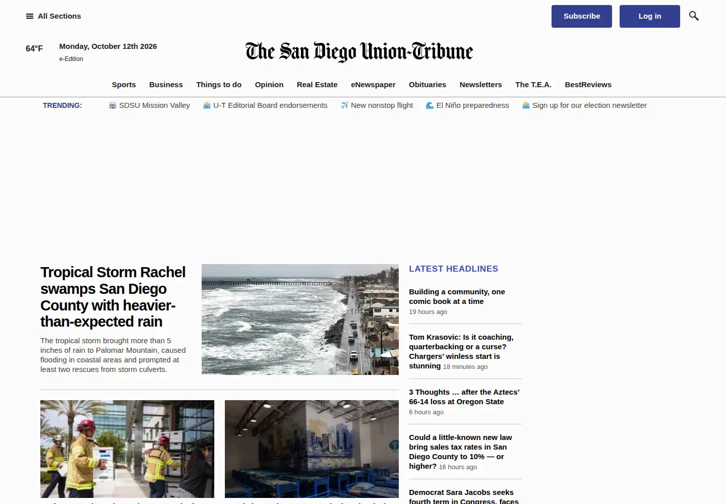Open Real Estate in navigation
This screenshot has width=726, height=504.
(x=317, y=85)
